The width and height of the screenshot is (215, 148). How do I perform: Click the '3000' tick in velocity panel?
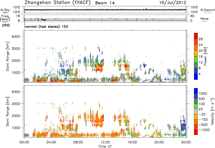pyautogui.click(x=16, y=104)
